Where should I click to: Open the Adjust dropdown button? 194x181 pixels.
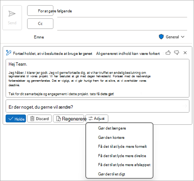tap(97, 118)
